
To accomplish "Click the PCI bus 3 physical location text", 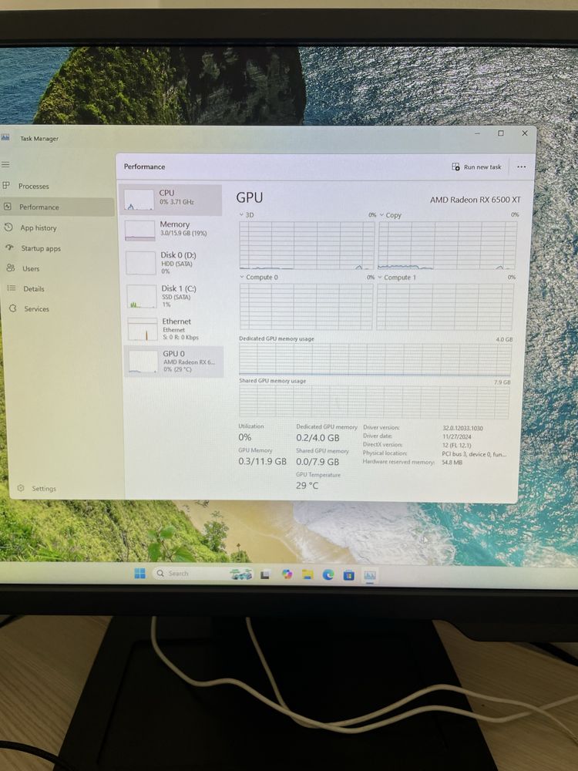I will pyautogui.click(x=474, y=454).
